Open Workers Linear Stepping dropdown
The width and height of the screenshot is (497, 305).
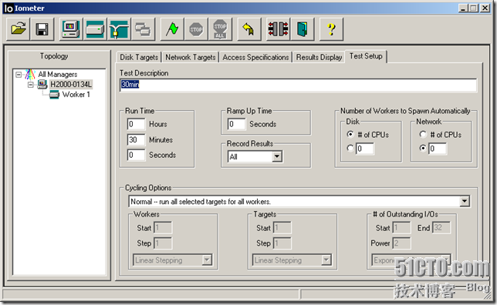pos(207,260)
